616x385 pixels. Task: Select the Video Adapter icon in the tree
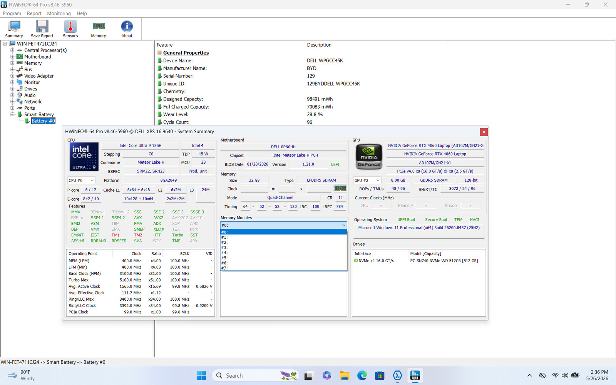[x=20, y=76]
